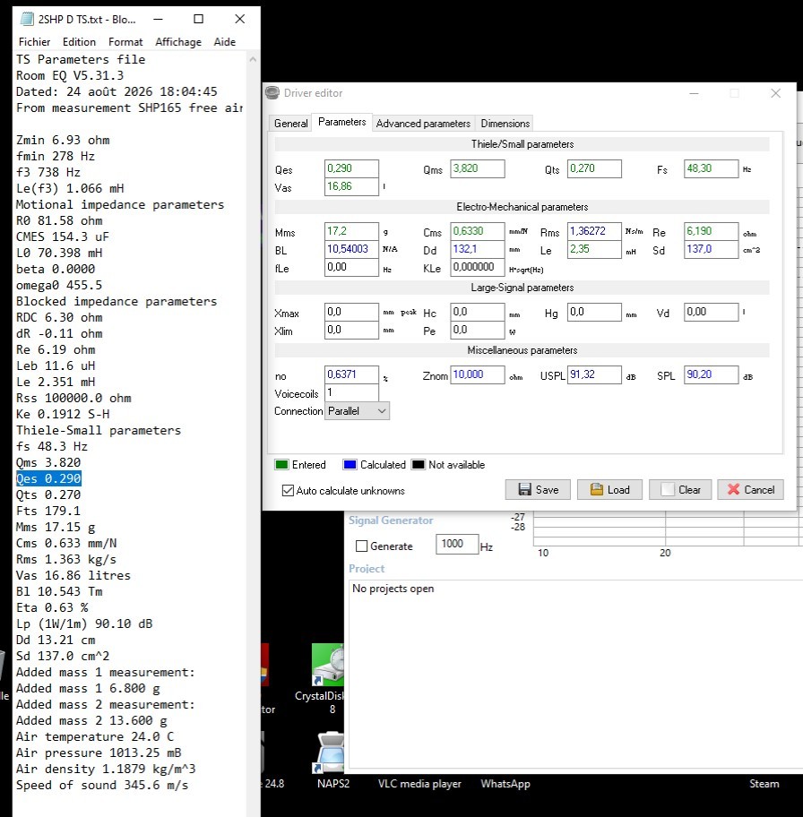803x817 pixels.
Task: Click the red X Cancel icon
Action: coord(733,489)
